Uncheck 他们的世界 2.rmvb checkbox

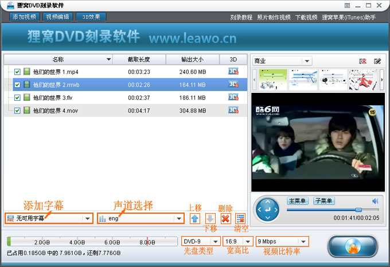[17, 85]
